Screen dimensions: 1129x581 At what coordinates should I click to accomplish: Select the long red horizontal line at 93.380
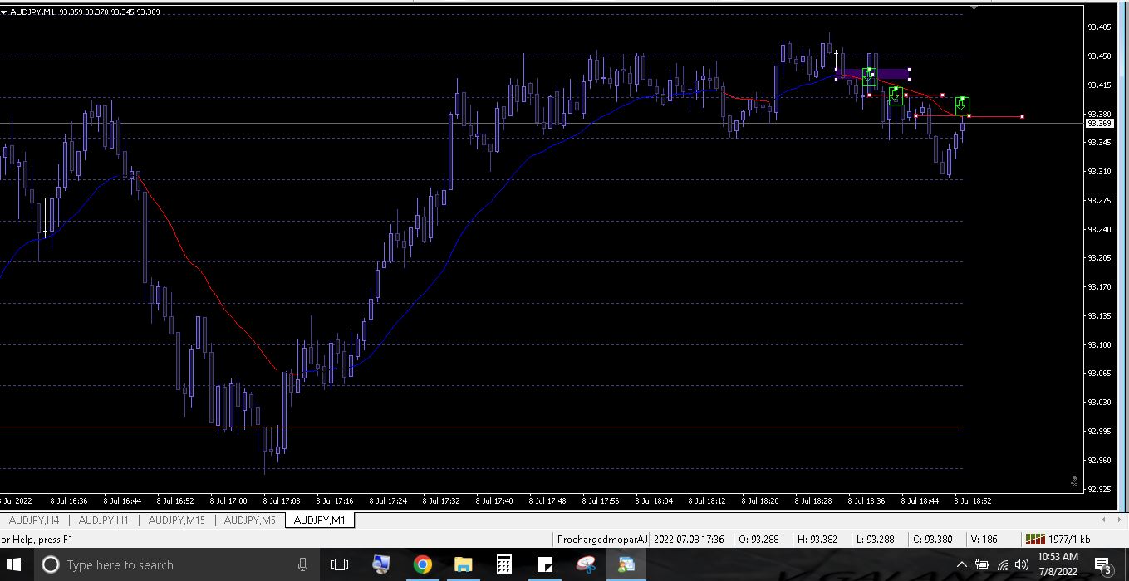pos(969,116)
